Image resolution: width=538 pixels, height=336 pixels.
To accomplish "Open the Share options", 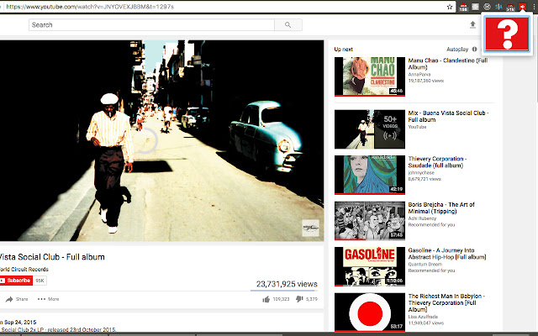I will 17,299.
